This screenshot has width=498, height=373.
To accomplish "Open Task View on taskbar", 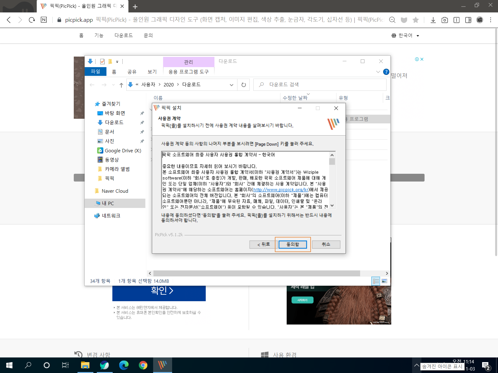I will pyautogui.click(x=65, y=365).
